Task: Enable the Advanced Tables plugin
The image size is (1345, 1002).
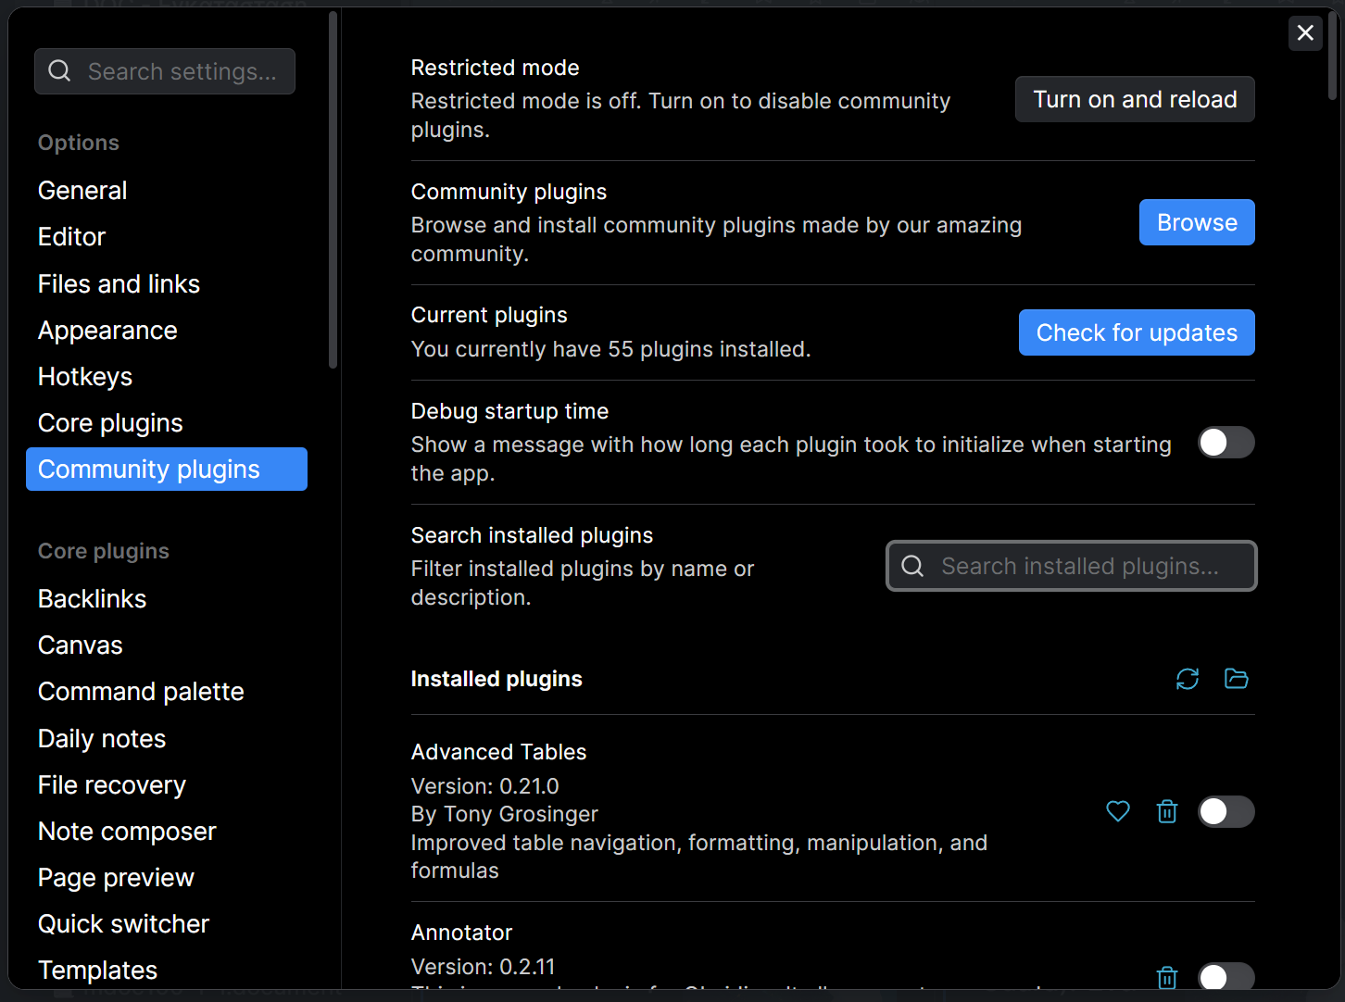Action: point(1226,812)
